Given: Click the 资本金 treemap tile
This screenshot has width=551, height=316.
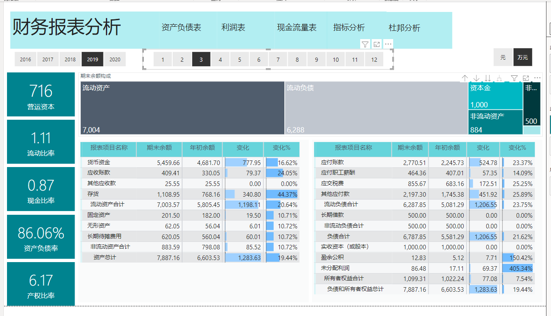Looking at the screenshot, I should pos(495,95).
